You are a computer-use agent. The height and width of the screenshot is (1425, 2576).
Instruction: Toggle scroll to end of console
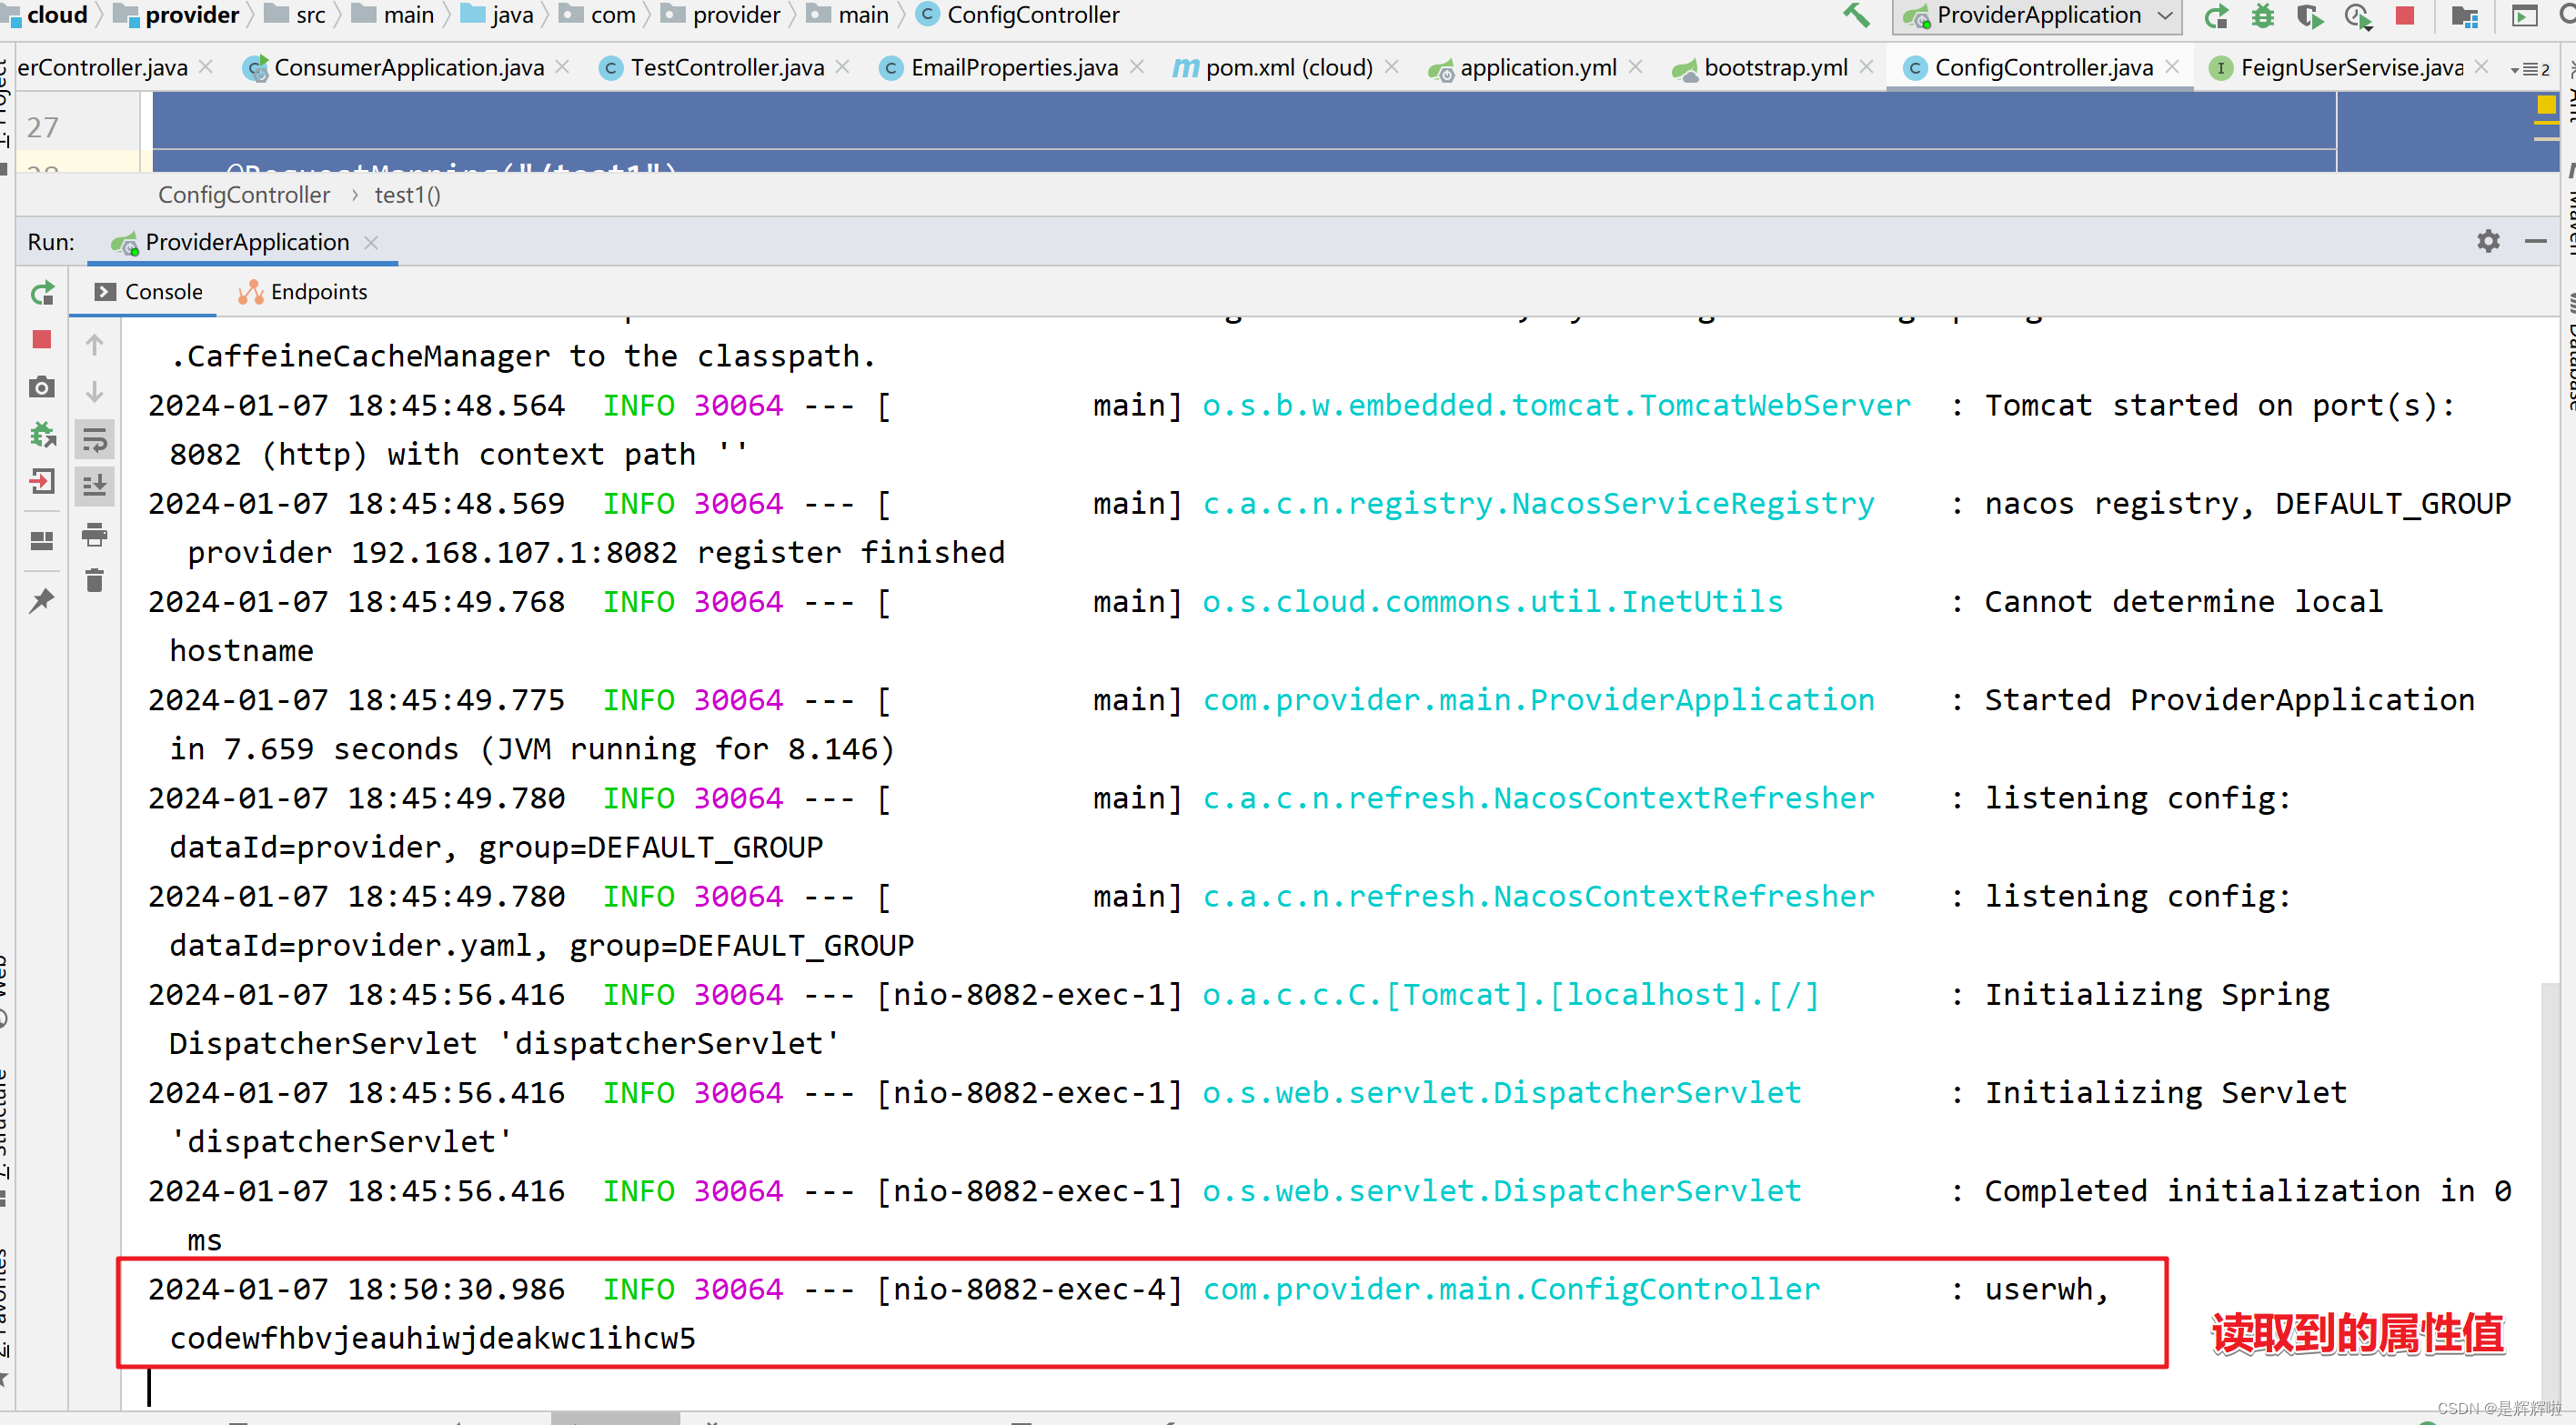95,486
